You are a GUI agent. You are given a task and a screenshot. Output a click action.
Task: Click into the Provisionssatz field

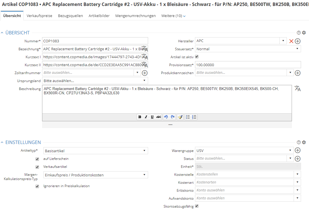click(x=248, y=65)
